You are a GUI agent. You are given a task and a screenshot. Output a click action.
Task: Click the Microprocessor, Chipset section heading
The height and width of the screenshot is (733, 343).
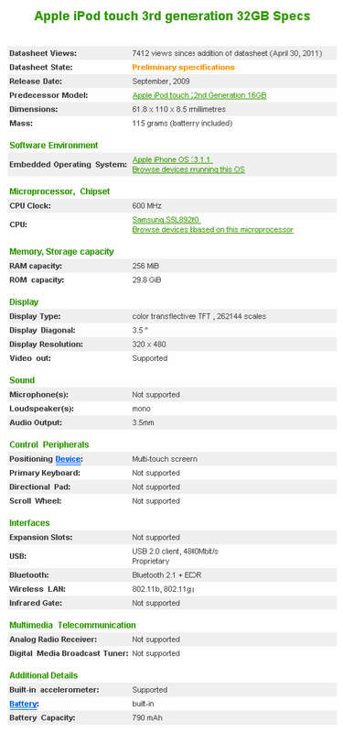59,191
